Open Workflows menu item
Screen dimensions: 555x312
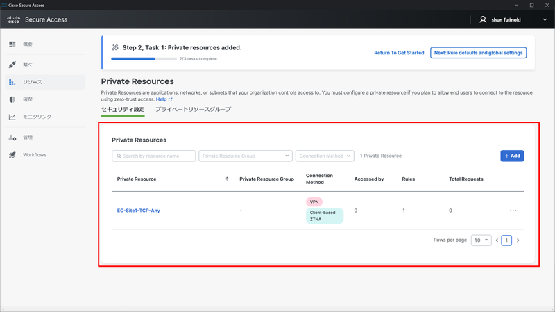point(45,155)
